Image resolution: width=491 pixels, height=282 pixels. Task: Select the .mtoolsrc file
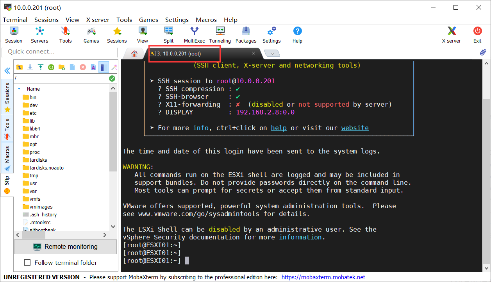tap(37, 222)
